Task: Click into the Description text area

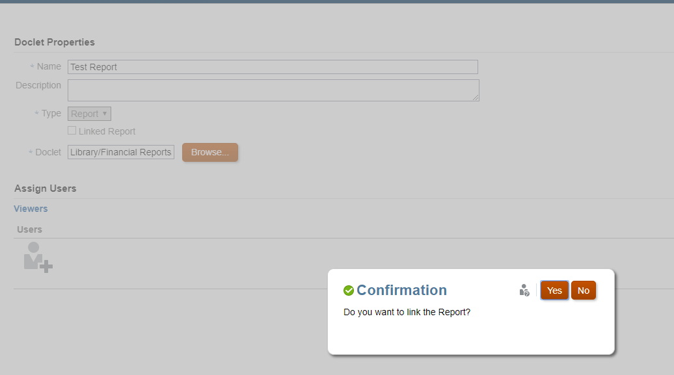Action: tap(273, 90)
